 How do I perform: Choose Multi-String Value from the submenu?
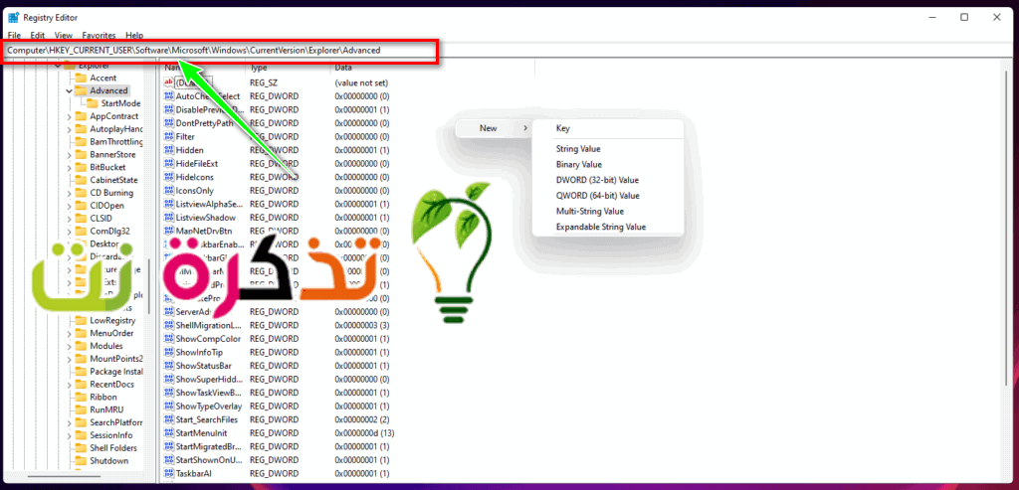[x=608, y=212]
